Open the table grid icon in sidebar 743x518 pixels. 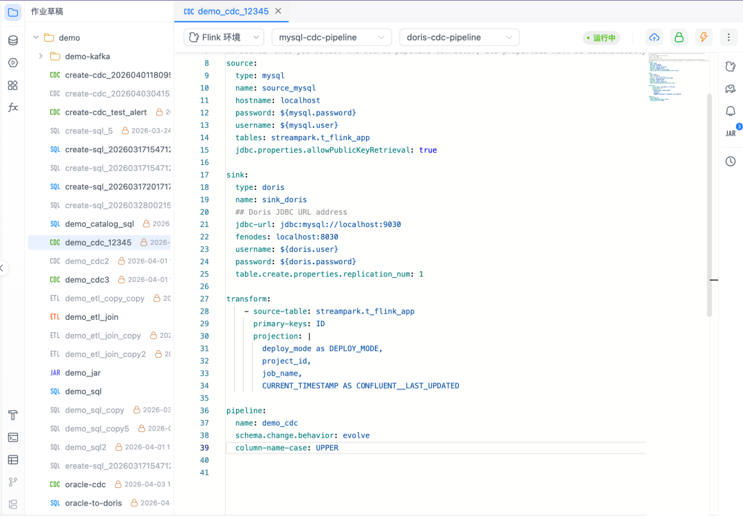click(x=13, y=460)
